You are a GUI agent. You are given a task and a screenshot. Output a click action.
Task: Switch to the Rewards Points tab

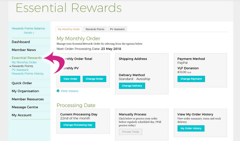95,29
